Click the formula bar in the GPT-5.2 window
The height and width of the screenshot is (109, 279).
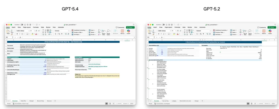(220, 37)
